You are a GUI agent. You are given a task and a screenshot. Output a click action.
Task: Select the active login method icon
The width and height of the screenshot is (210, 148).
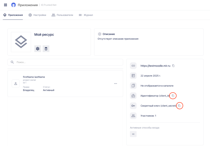tap(133, 134)
